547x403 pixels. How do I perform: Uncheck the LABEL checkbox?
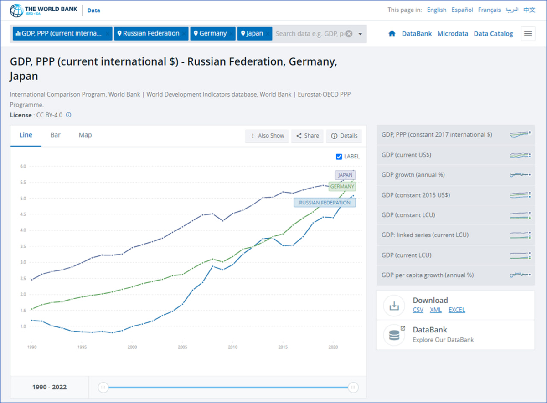339,156
